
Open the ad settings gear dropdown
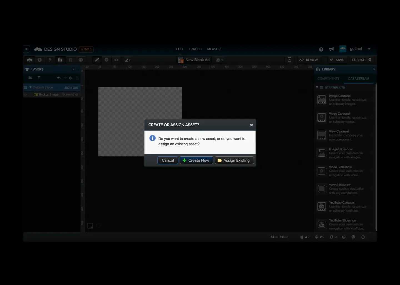point(219,60)
